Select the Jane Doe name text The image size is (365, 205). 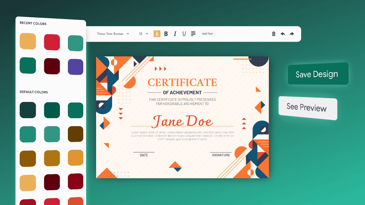(182, 121)
